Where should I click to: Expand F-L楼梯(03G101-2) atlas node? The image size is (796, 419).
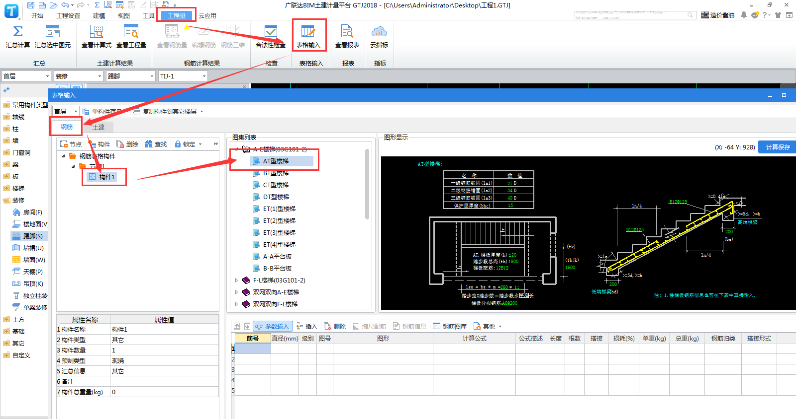pos(236,280)
